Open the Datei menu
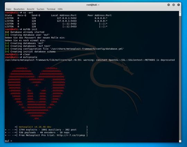Viewport: 187px width, 147px height. click(9, 9)
